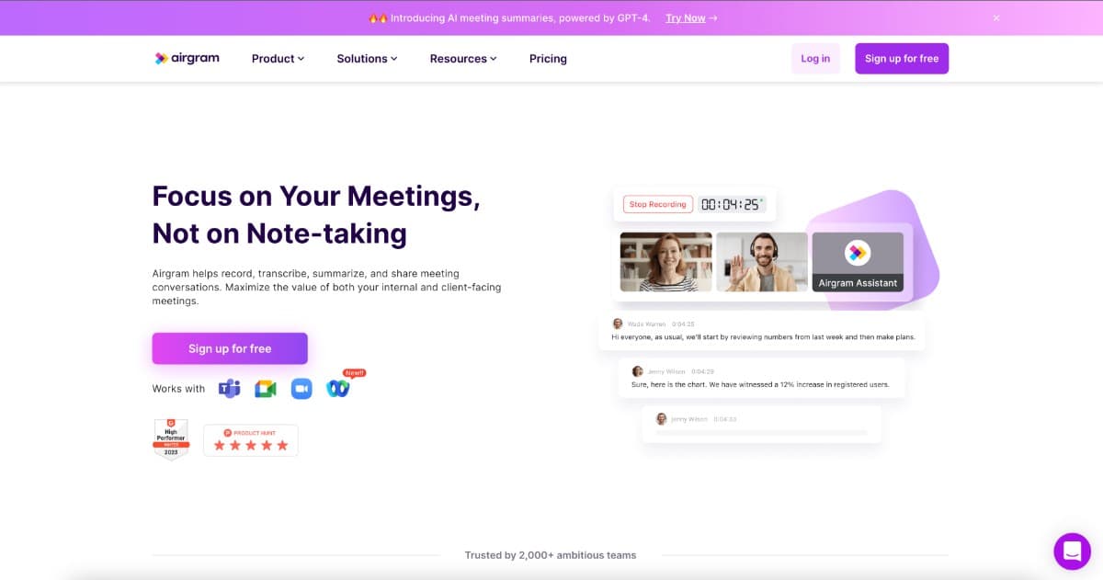1103x580 pixels.
Task: Click Jenny Wilson's avatar at 0:04:29
Action: click(637, 371)
